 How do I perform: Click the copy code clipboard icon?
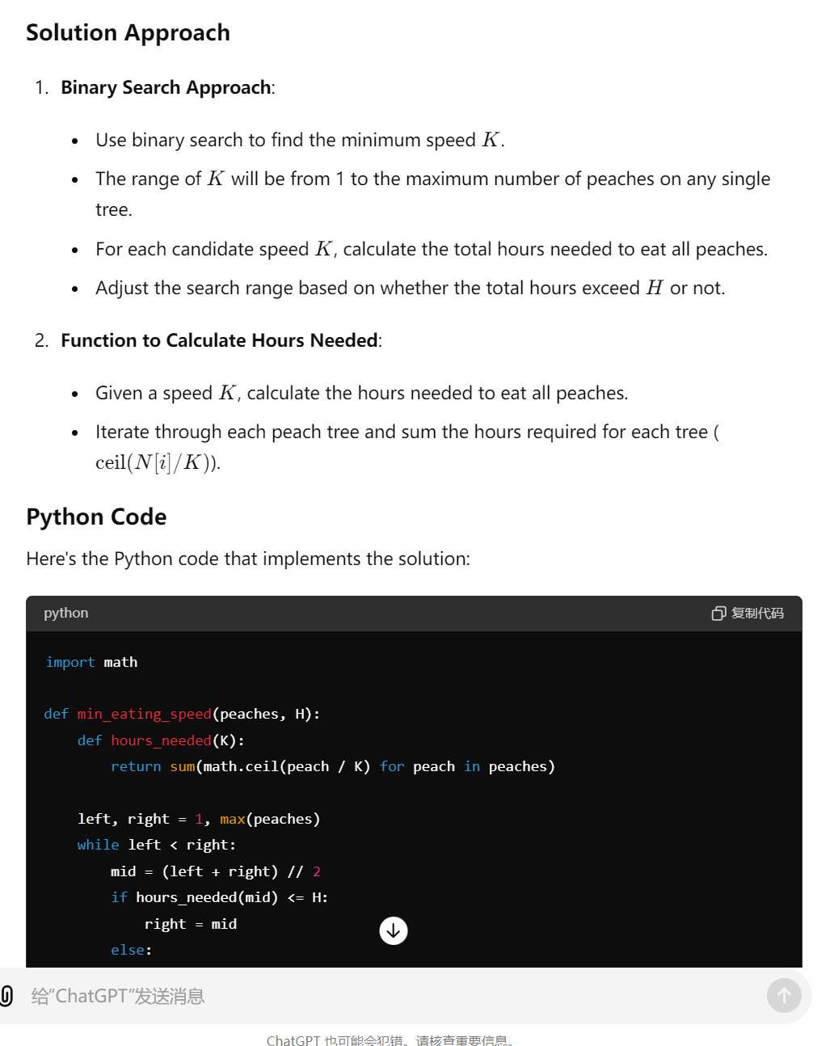(718, 614)
